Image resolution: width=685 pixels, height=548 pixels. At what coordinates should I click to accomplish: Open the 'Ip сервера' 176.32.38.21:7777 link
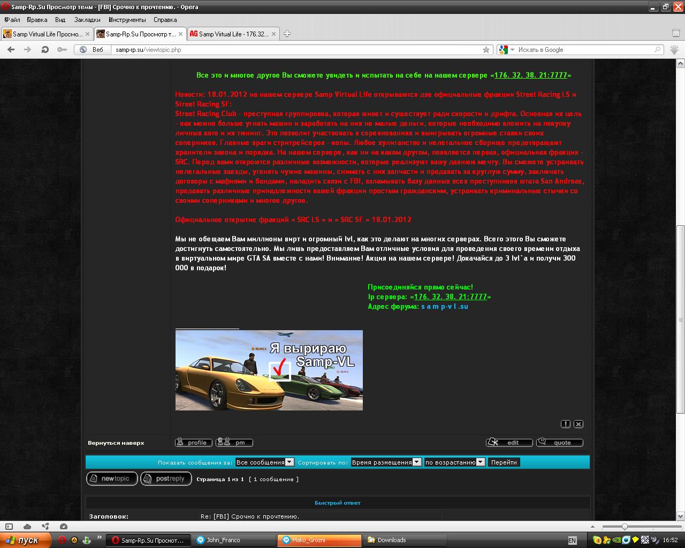pyautogui.click(x=451, y=296)
